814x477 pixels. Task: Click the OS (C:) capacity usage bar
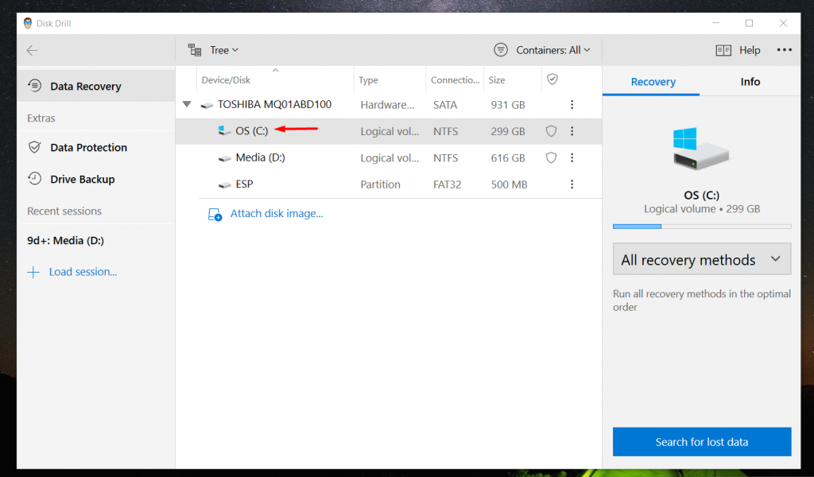pyautogui.click(x=701, y=226)
